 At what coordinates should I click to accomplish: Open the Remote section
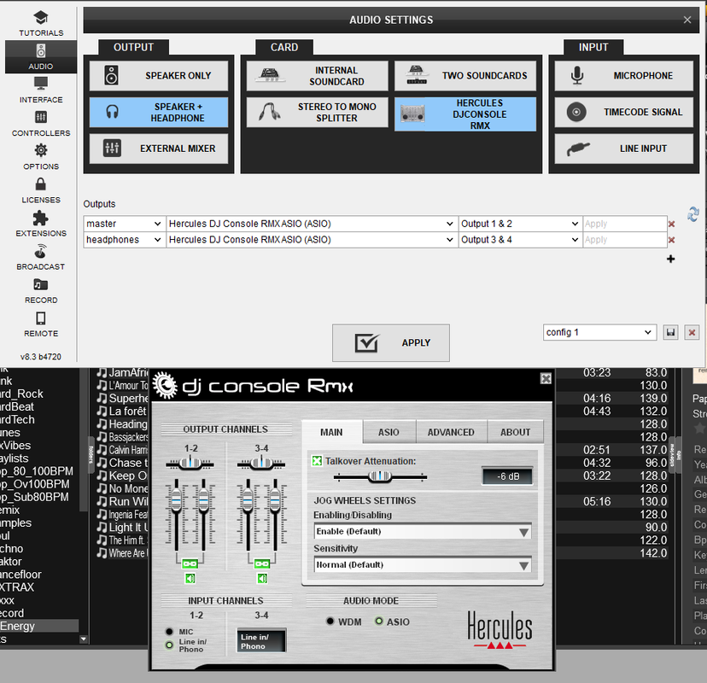click(41, 324)
